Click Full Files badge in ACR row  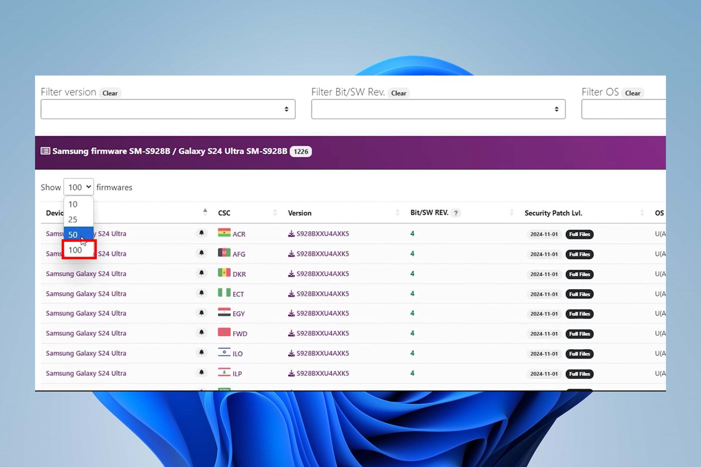pos(579,234)
